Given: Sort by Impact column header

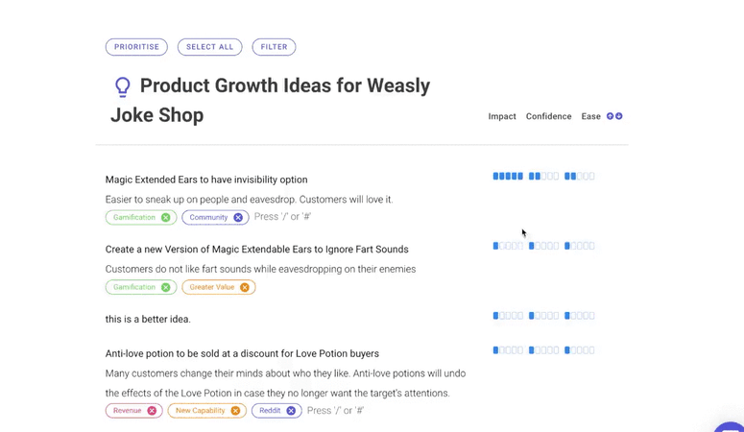Looking at the screenshot, I should pos(502,116).
